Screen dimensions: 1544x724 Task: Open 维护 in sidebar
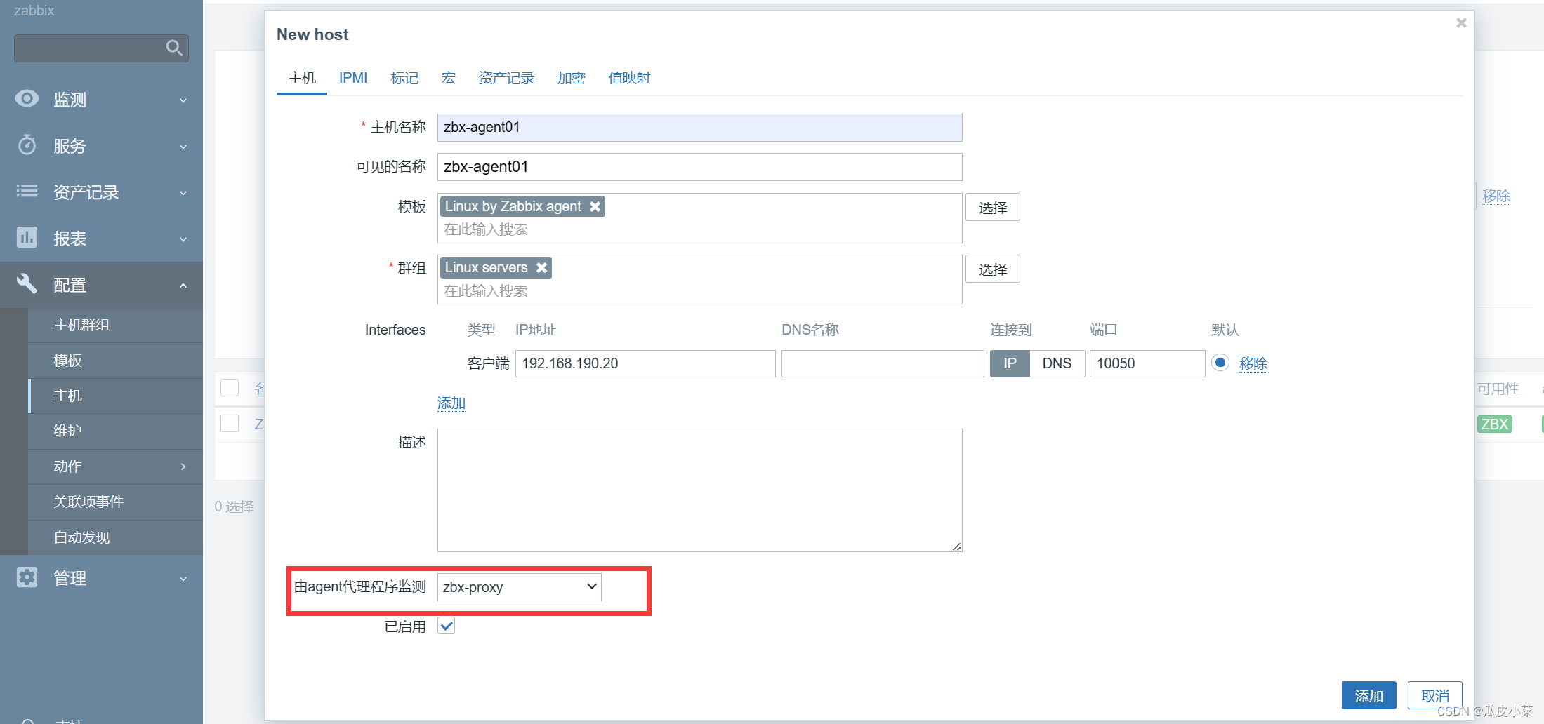click(x=115, y=431)
